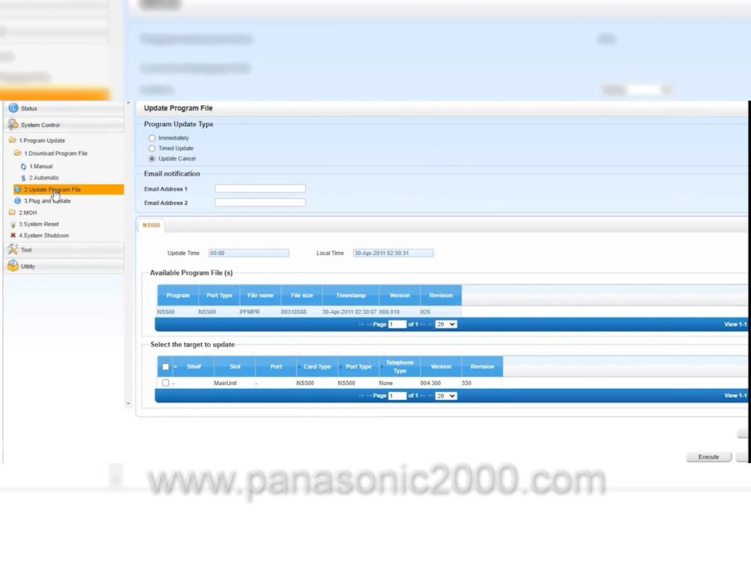
Task: Click the Utility box icon in sidebar
Action: pos(13,266)
